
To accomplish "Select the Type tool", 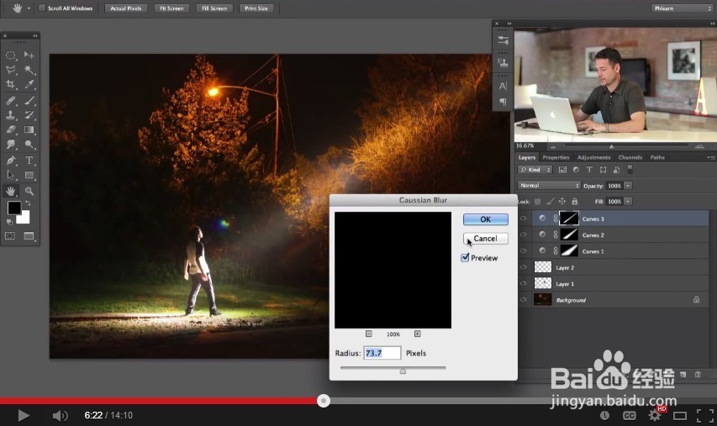I will click(29, 160).
